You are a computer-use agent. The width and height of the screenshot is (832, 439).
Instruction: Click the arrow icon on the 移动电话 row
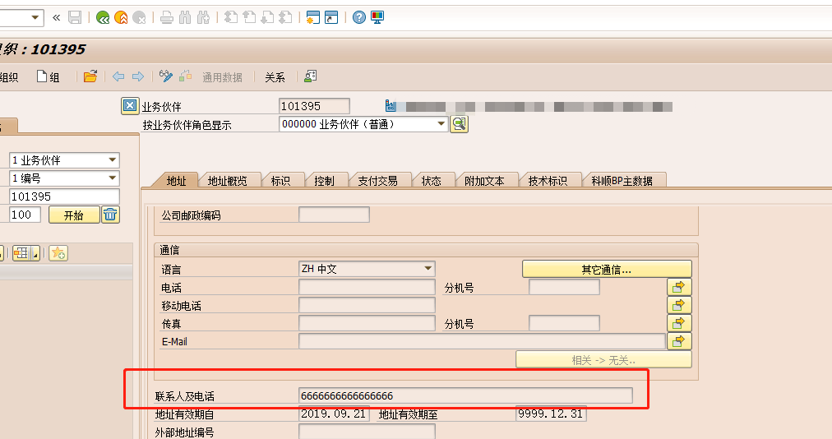click(x=678, y=305)
